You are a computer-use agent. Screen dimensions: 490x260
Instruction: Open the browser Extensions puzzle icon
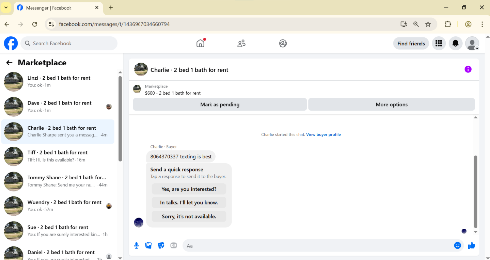point(448,24)
